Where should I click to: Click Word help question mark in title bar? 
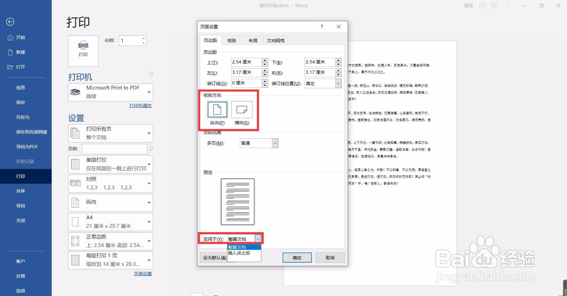(x=508, y=6)
